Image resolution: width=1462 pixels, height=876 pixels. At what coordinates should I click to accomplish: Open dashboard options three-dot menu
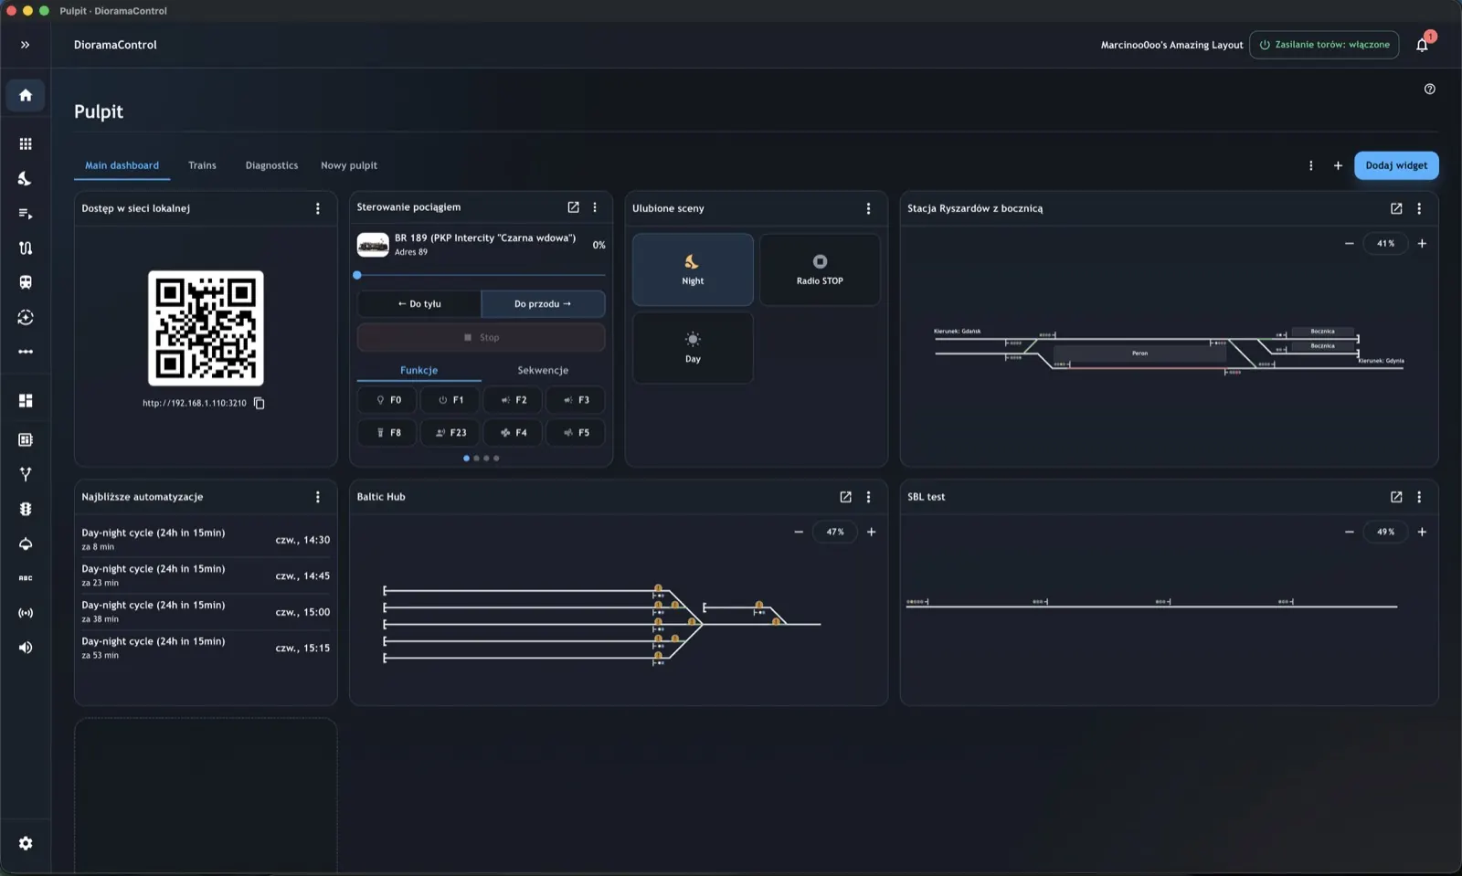click(x=1311, y=165)
